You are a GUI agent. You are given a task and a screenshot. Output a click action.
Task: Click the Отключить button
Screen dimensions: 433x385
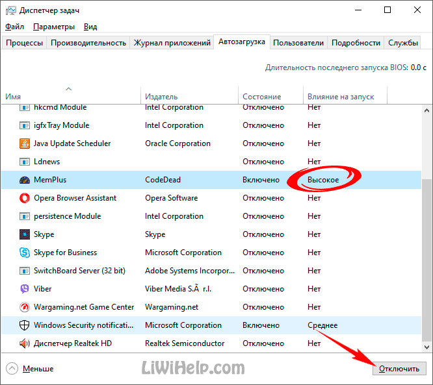click(x=399, y=369)
